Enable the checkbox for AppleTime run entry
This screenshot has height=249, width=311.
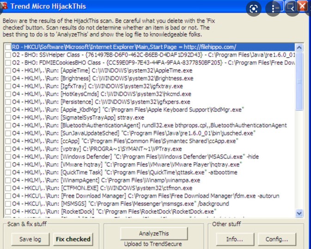(x=8, y=71)
